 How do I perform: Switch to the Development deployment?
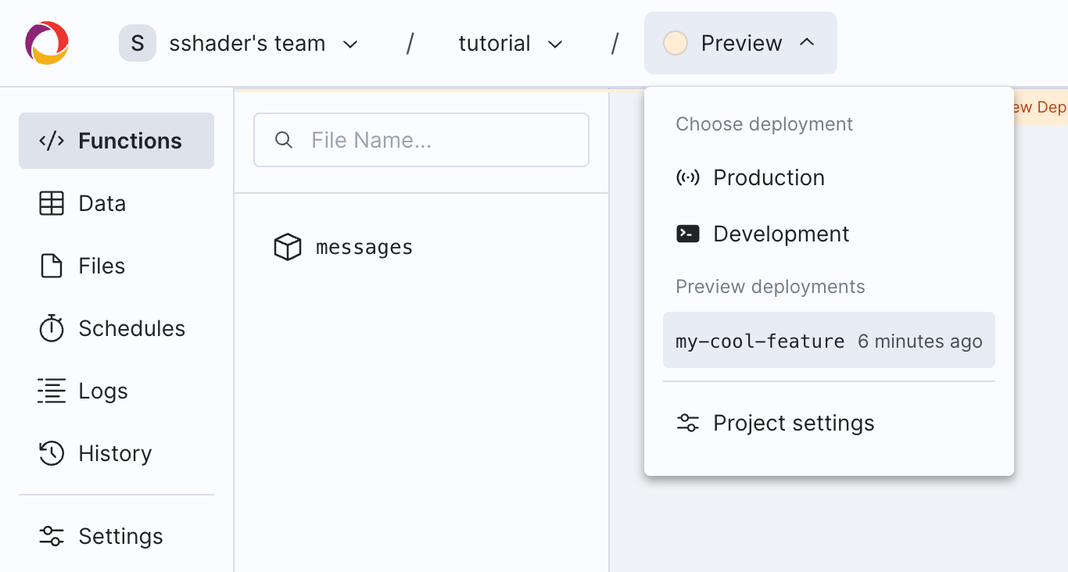pos(829,234)
